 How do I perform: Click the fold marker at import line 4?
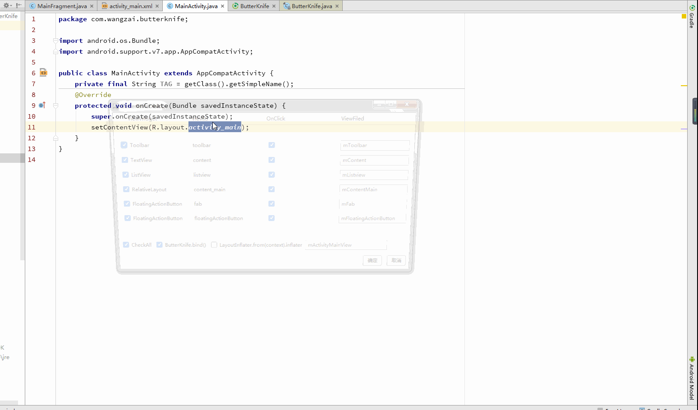[55, 51]
